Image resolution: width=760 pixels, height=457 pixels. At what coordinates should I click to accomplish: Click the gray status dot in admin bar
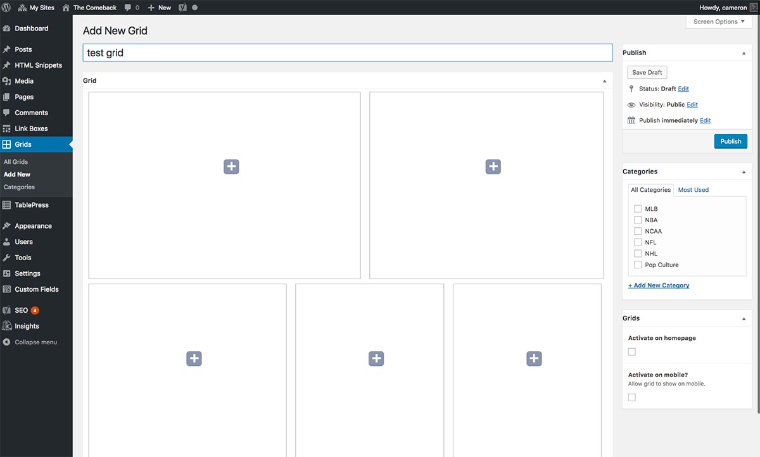pos(194,8)
